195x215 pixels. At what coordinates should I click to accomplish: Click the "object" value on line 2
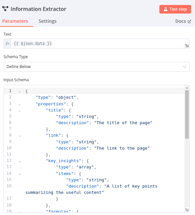pos(66,97)
